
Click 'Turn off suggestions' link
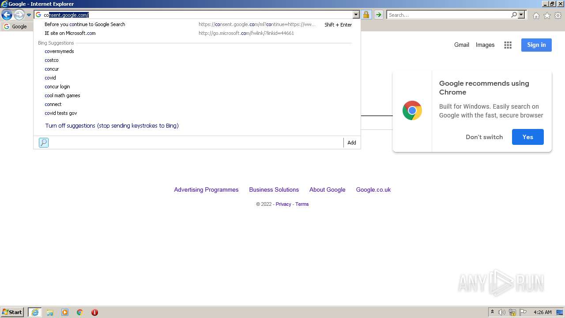pyautogui.click(x=112, y=126)
